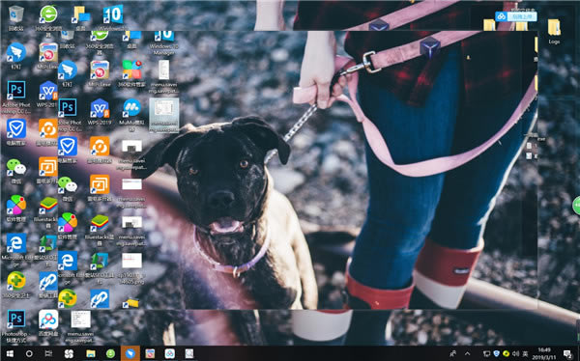Click the Baidu cloud floating upload widget
Image resolution: width=580 pixels, height=361 pixels.
[516, 16]
